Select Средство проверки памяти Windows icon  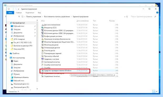(x=42, y=71)
